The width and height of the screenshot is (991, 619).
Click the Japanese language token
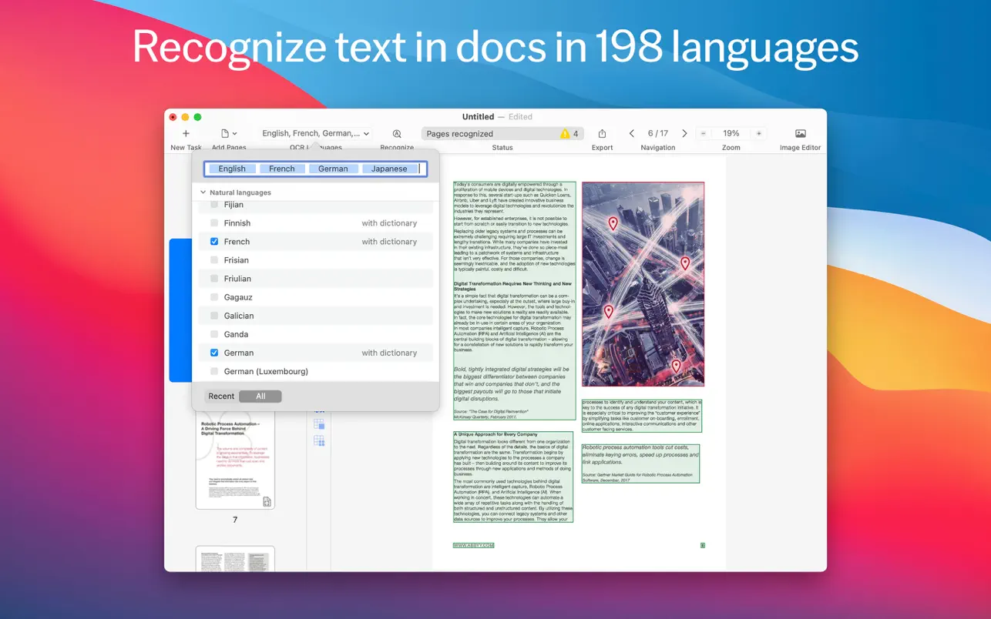tap(389, 169)
